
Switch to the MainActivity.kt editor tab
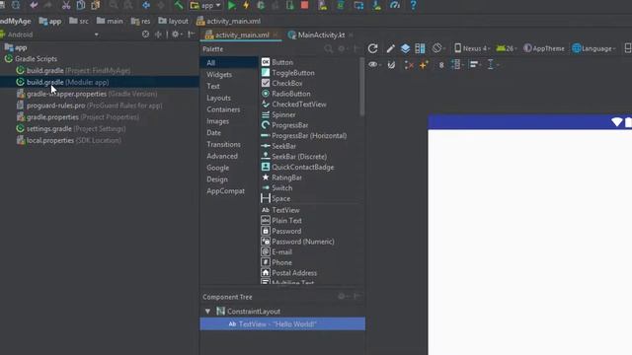tap(320, 35)
